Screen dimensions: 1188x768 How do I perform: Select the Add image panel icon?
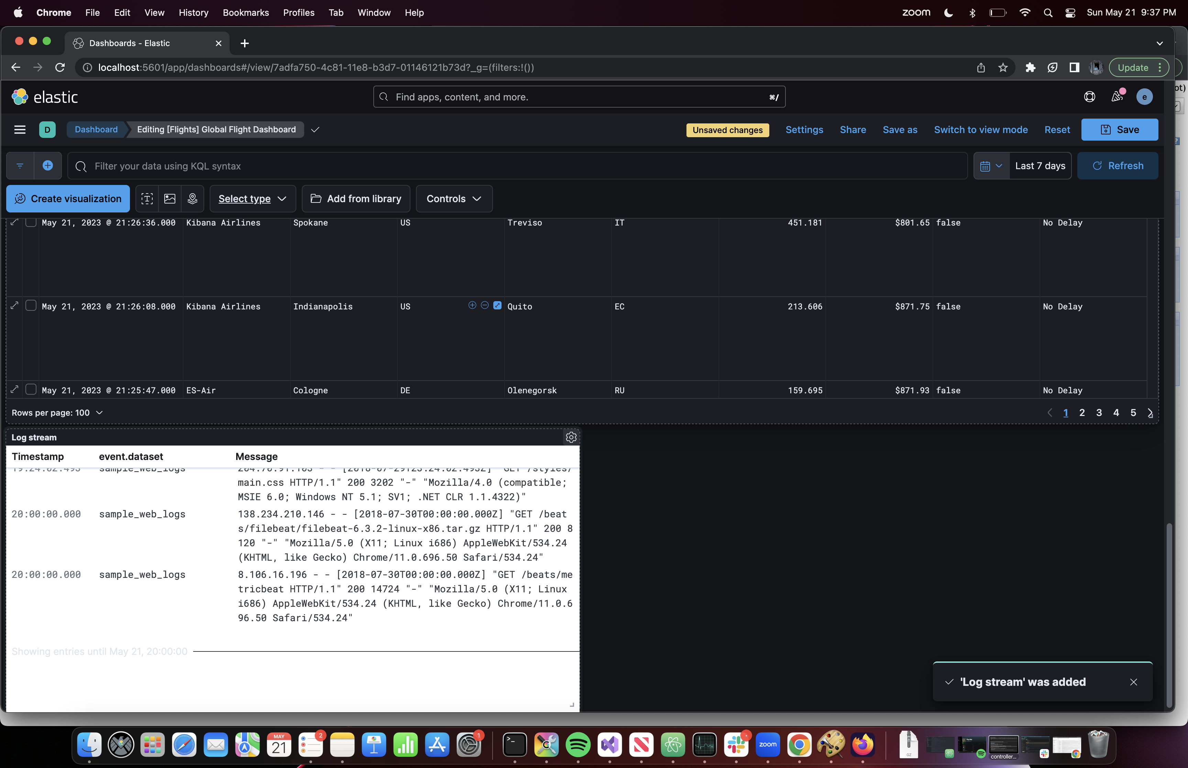pos(170,198)
